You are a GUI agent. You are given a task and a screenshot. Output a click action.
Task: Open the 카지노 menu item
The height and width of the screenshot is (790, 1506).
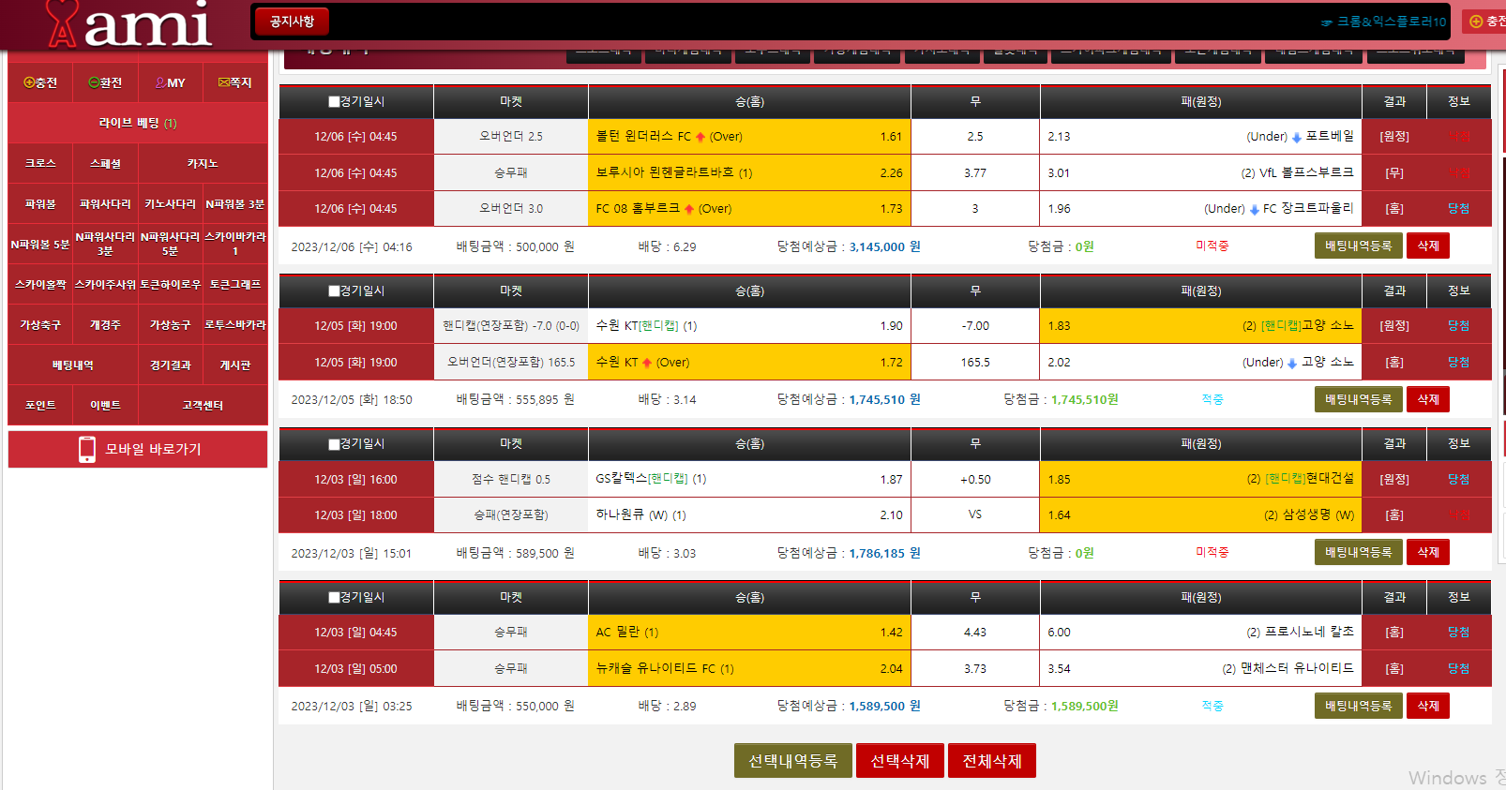point(203,163)
